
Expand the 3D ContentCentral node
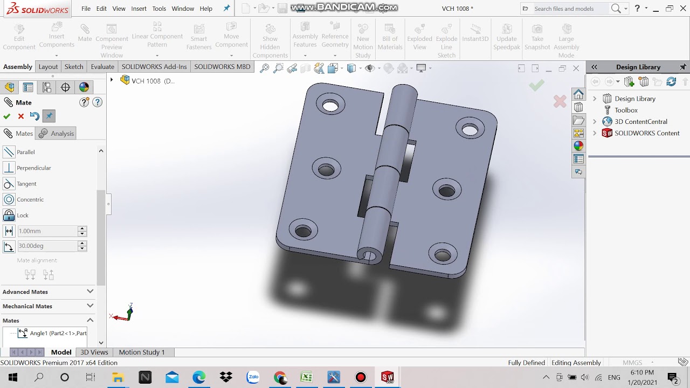[x=595, y=122]
